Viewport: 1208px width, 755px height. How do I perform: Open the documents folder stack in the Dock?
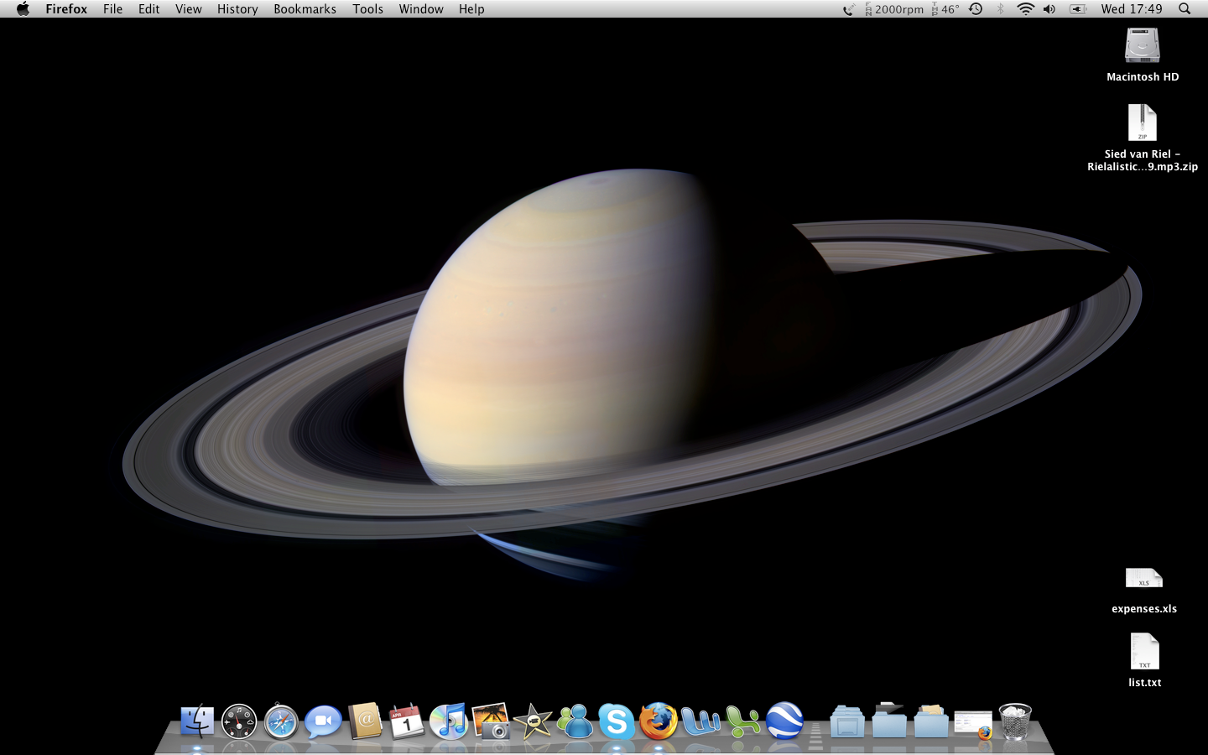click(x=931, y=721)
